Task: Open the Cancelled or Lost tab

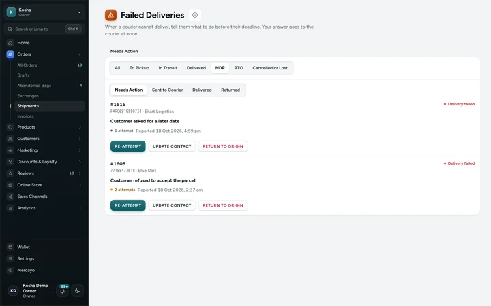Action: pyautogui.click(x=270, y=68)
